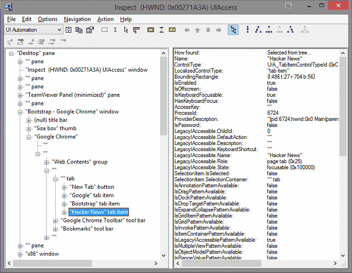This screenshot has width=352, height=273.
Task: Expand the "Bookmarks" tool bar node
Action: [55, 229]
